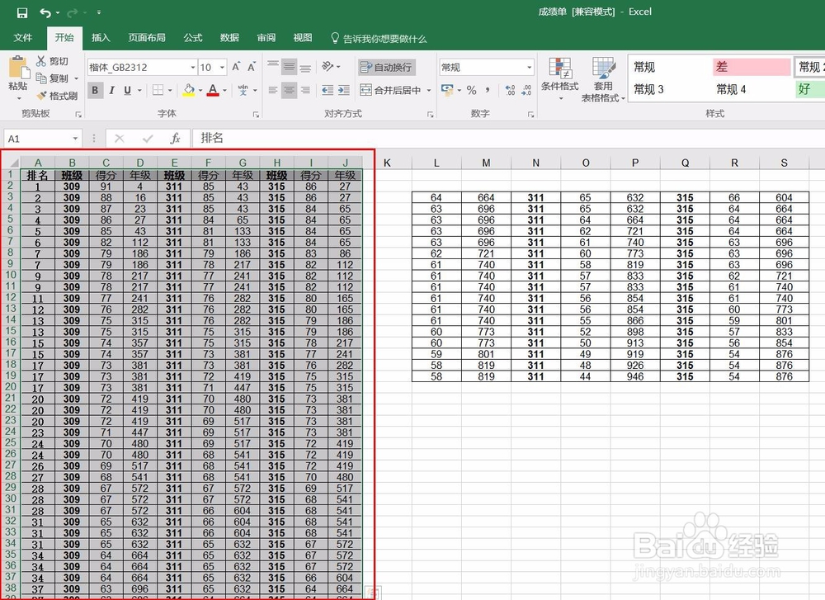
Task: Click the Quick Analysis icon below selection
Action: (x=372, y=593)
